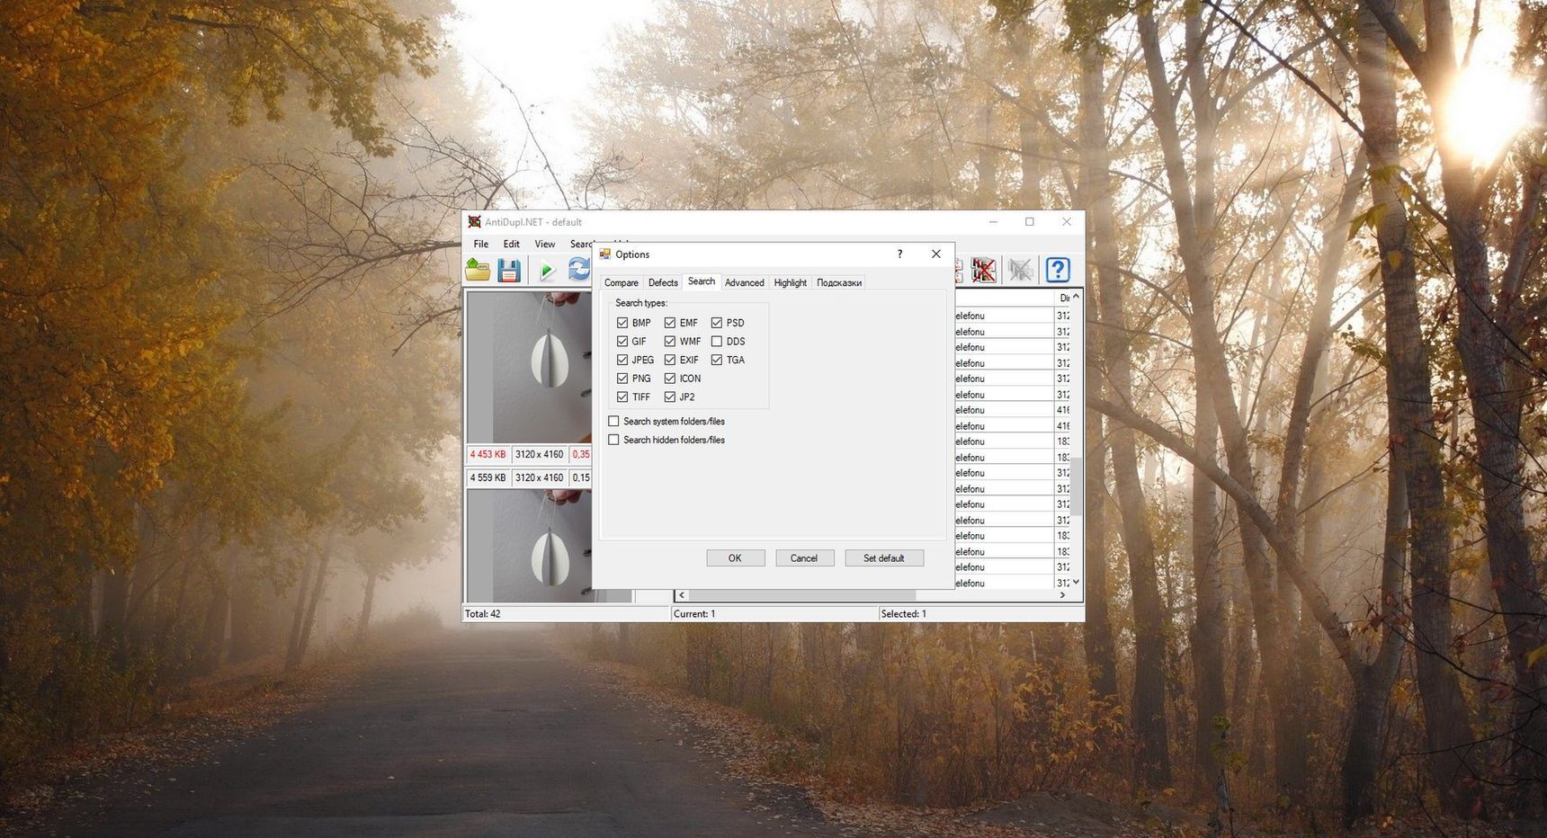This screenshot has width=1547, height=838.
Task: Select the Search tab in Options
Action: [702, 281]
